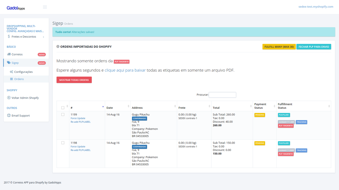Click Force Update for order 1199

point(78,118)
